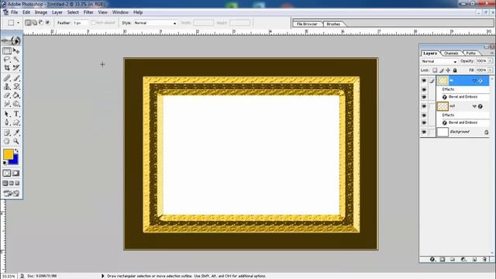
Task: Open the Image menu
Action: pos(41,12)
